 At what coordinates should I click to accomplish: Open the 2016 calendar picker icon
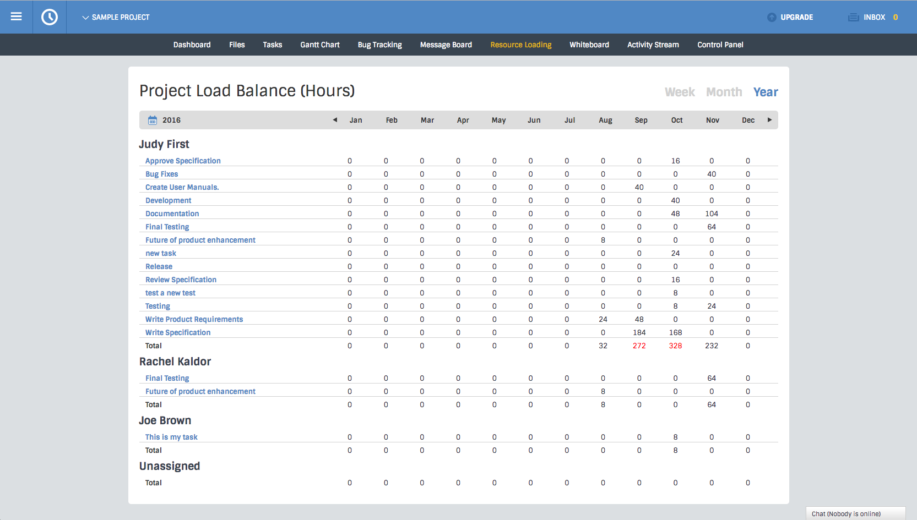coord(153,120)
